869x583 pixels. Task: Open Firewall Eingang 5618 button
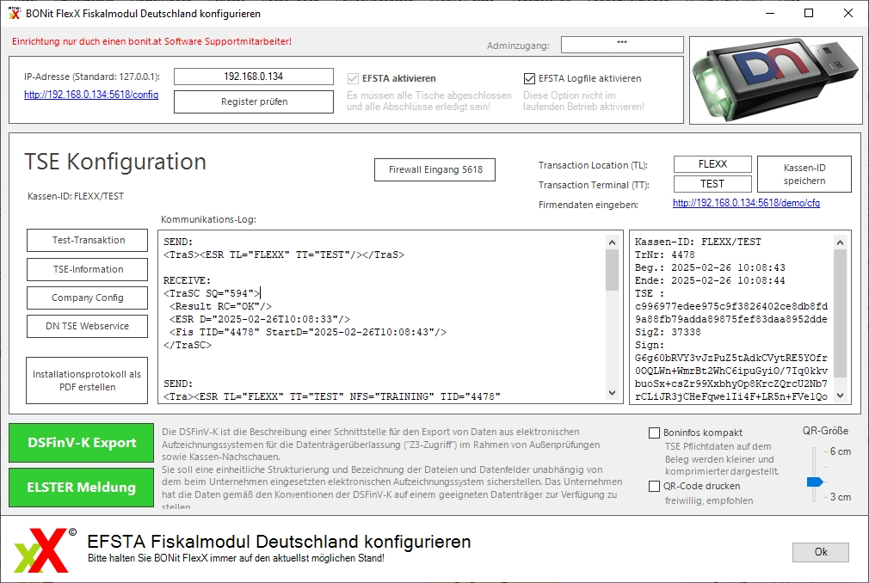tap(435, 170)
